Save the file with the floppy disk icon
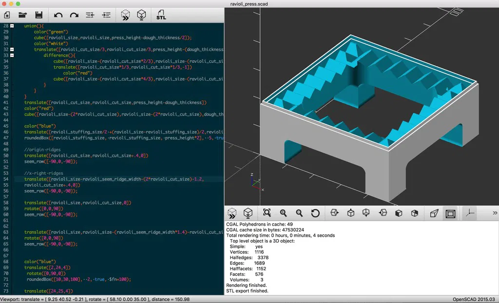The height and width of the screenshot is (303, 499). 39,15
